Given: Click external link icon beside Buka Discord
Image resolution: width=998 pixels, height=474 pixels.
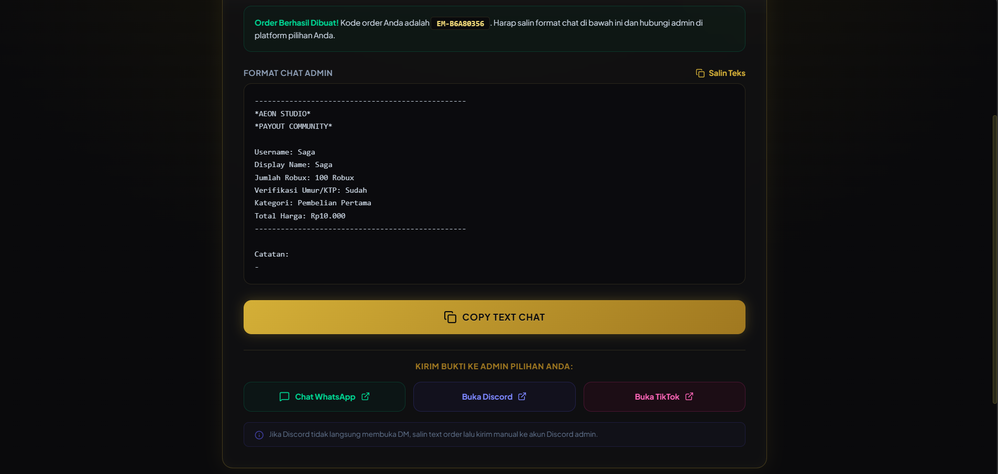Looking at the screenshot, I should (x=522, y=396).
